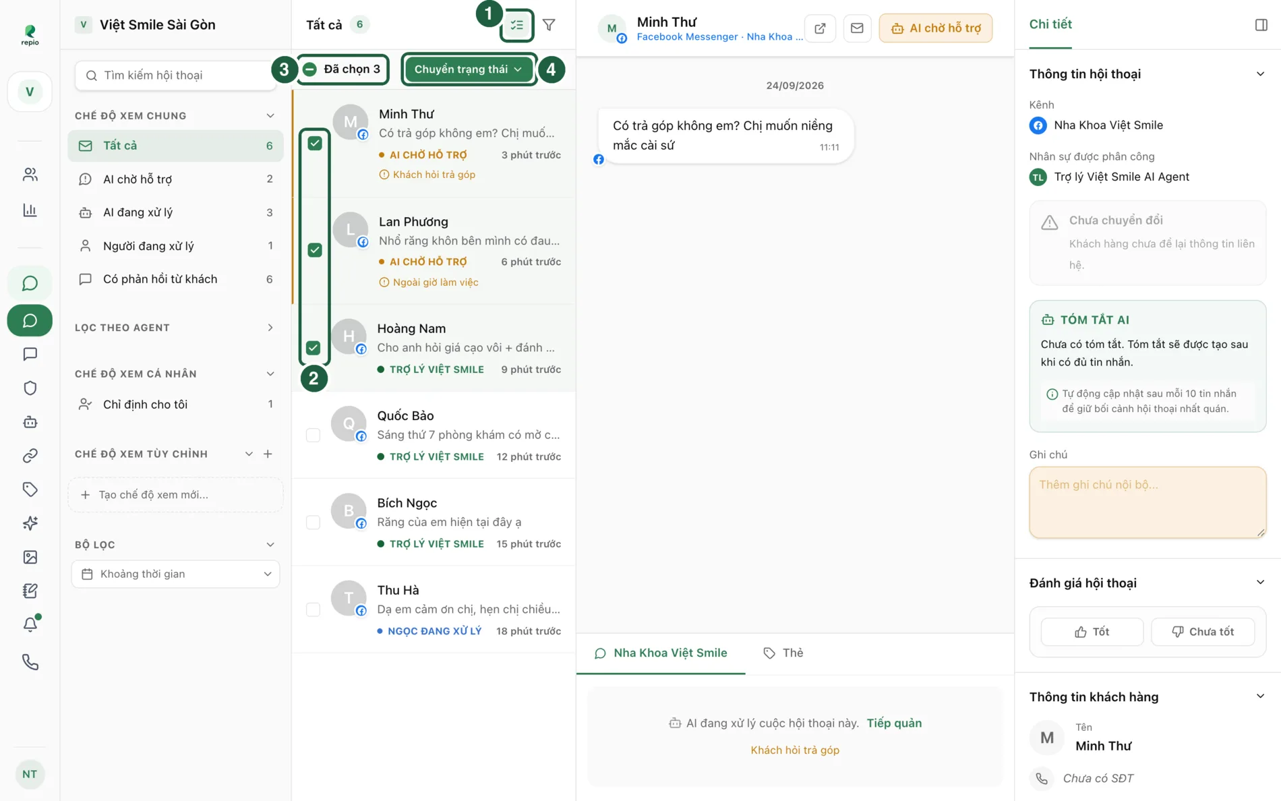Collapse Chế độ xem chung section
Image resolution: width=1281 pixels, height=801 pixels.
click(270, 116)
